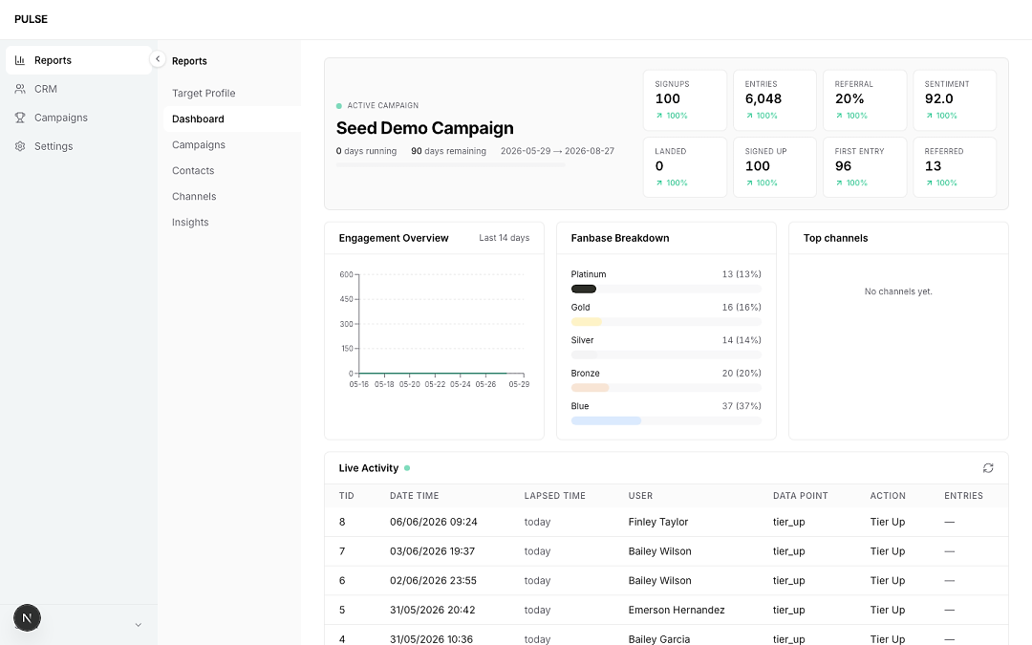Click the Bronze fanbase progress bar
This screenshot has height=645, width=1032.
point(666,388)
